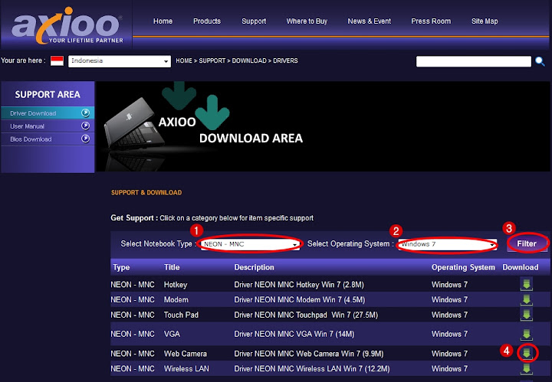
Task: Open the Support menu
Action: tap(254, 21)
